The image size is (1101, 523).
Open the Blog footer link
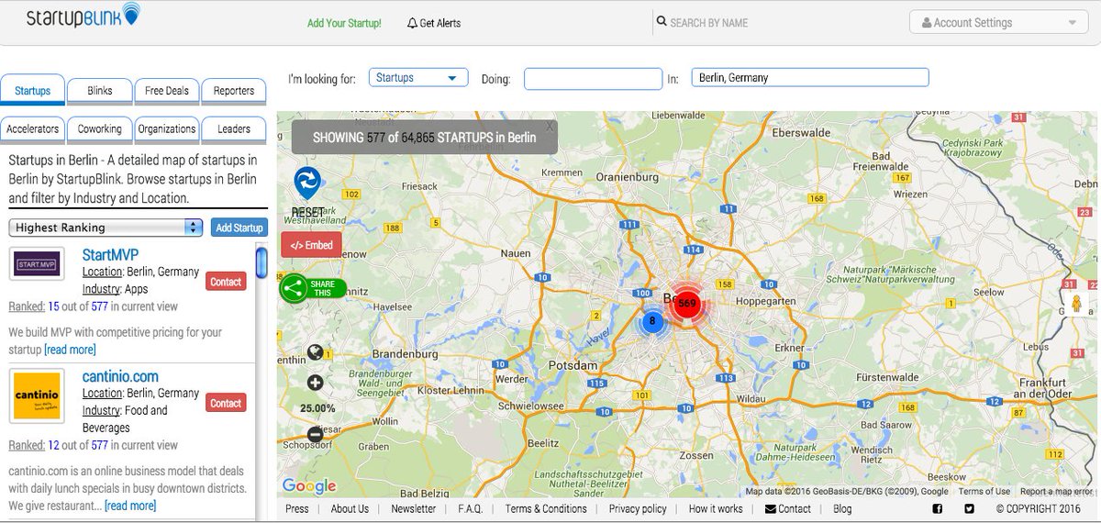(842, 508)
